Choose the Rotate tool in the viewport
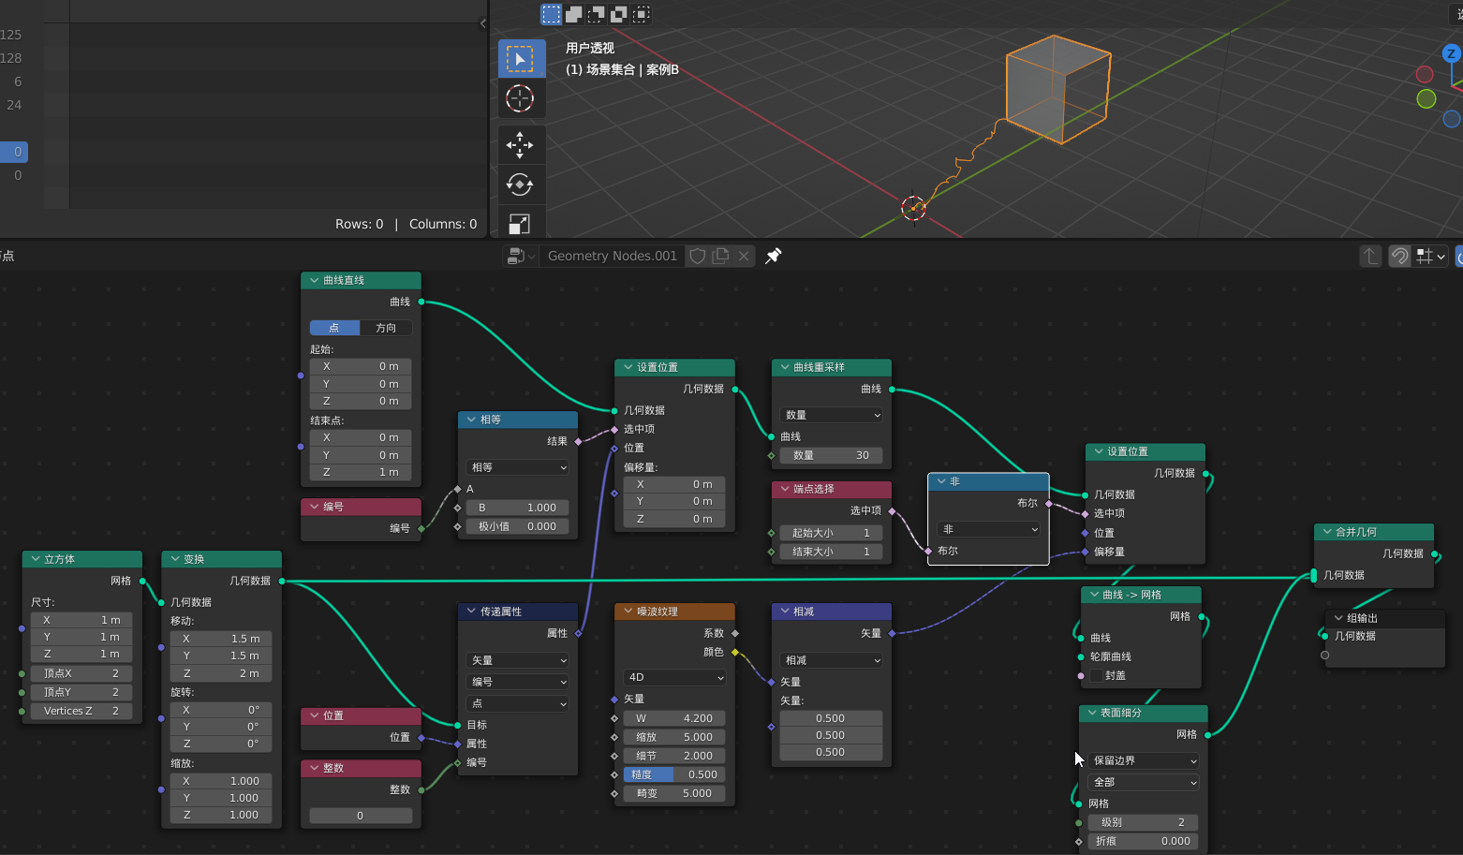Viewport: 1463px width, 855px height. coord(520,184)
